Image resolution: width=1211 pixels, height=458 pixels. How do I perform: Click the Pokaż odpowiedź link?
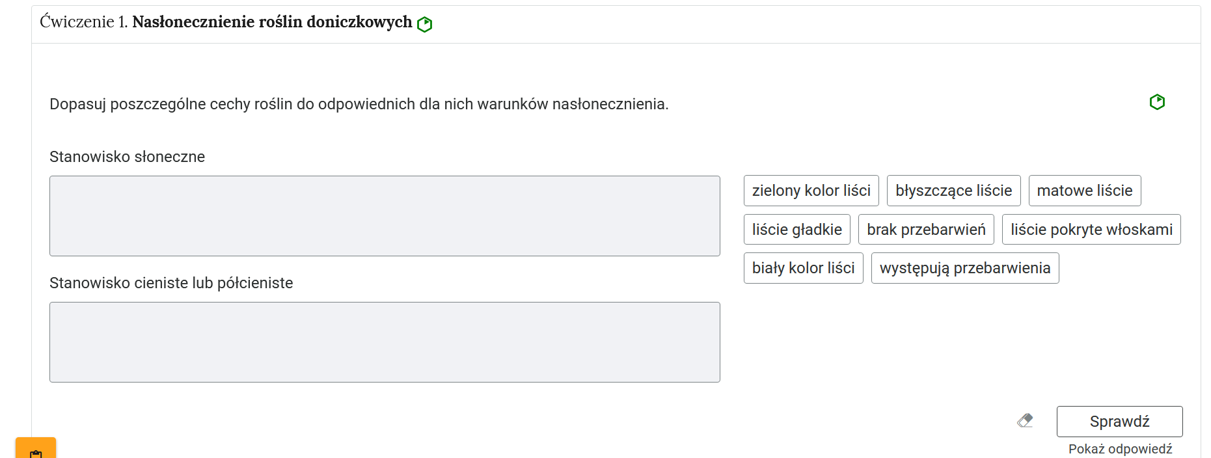pos(1120,449)
